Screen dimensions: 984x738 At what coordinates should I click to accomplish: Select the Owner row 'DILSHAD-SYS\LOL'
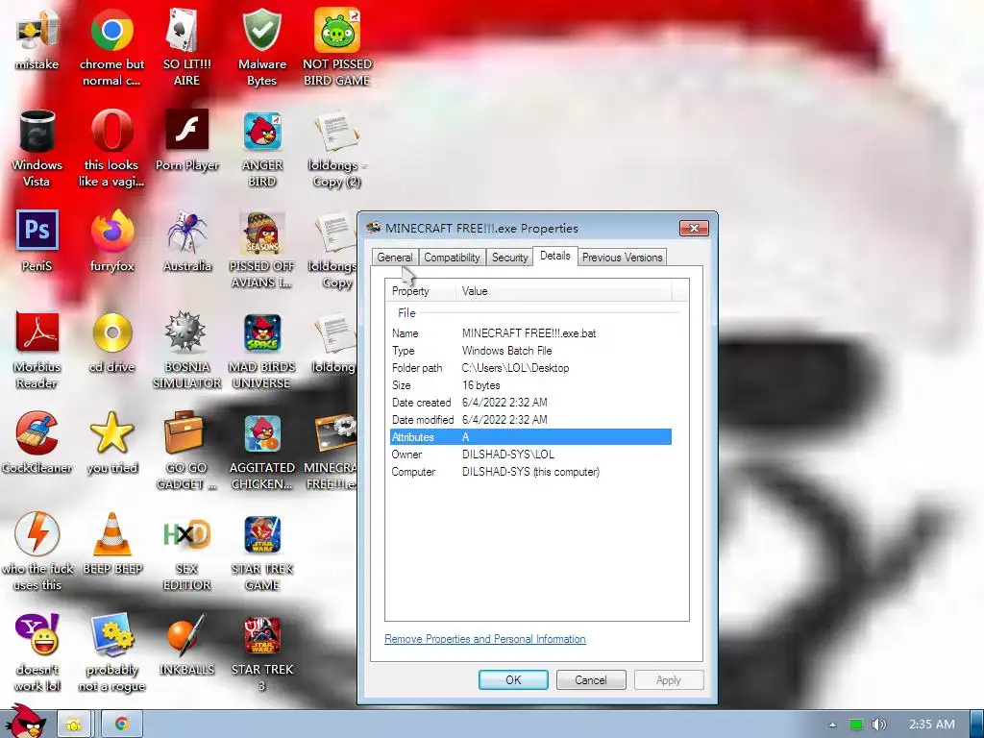(530, 455)
